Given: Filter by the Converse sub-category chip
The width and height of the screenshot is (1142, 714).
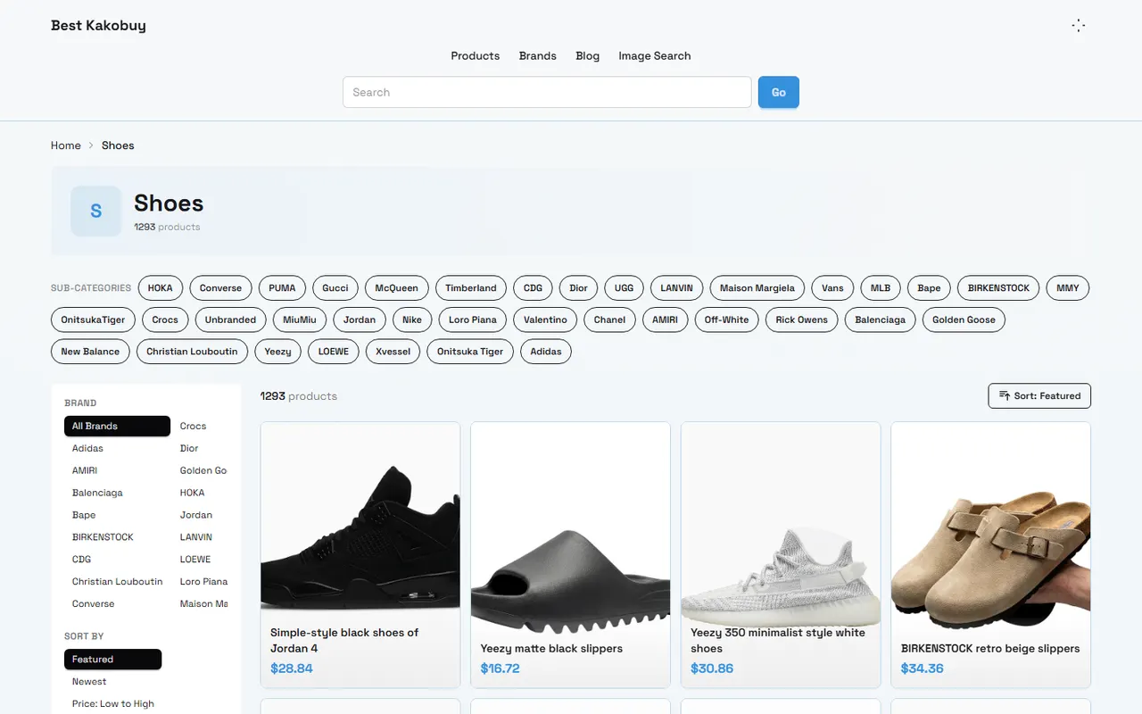Looking at the screenshot, I should coord(221,288).
